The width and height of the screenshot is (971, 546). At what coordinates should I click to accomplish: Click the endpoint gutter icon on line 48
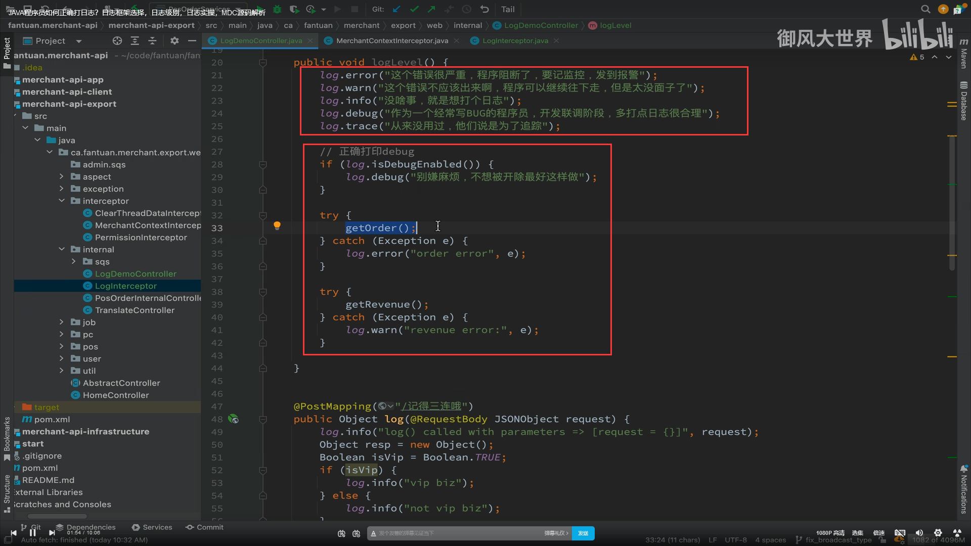coord(233,419)
